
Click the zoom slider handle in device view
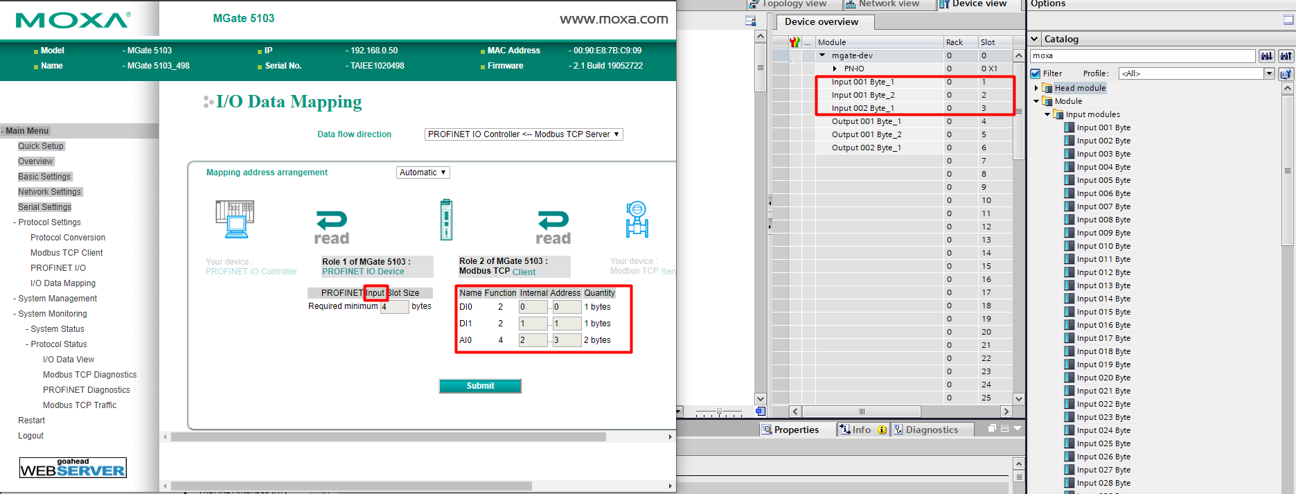(x=719, y=412)
